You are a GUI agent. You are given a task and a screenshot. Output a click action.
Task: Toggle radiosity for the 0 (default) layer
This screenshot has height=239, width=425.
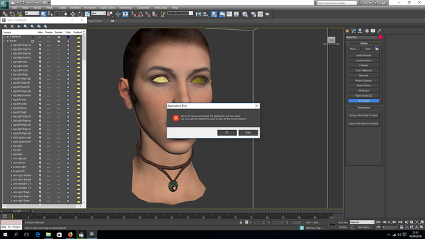tap(78, 37)
